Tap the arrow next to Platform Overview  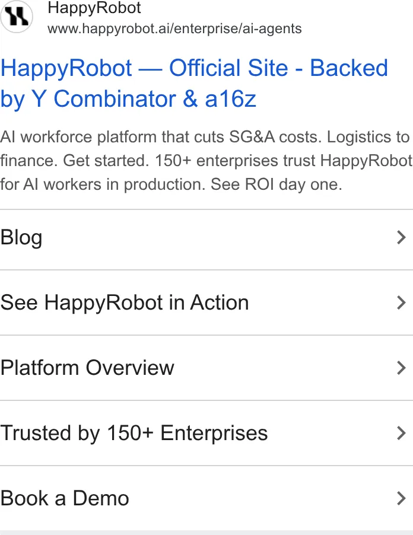(x=401, y=368)
